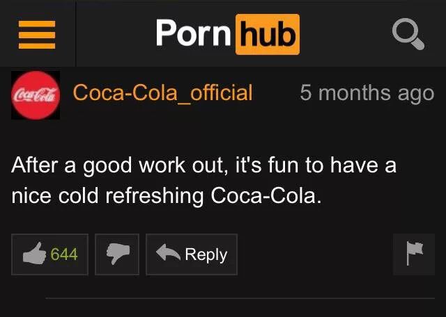Select the line "nice cold refreshing Coca-Cola."
446x317 pixels.
[167, 195]
